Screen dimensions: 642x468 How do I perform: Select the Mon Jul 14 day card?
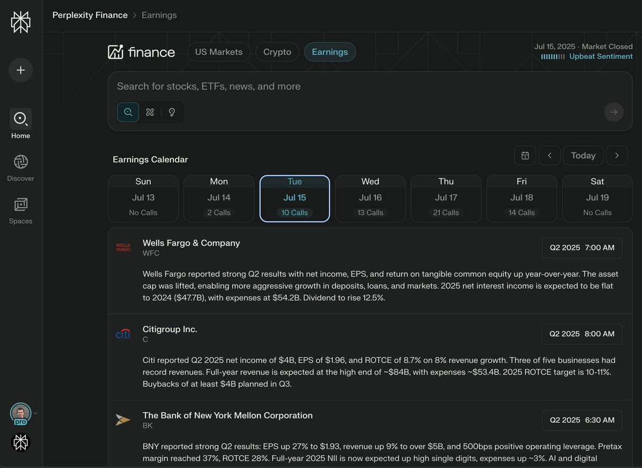tap(219, 198)
